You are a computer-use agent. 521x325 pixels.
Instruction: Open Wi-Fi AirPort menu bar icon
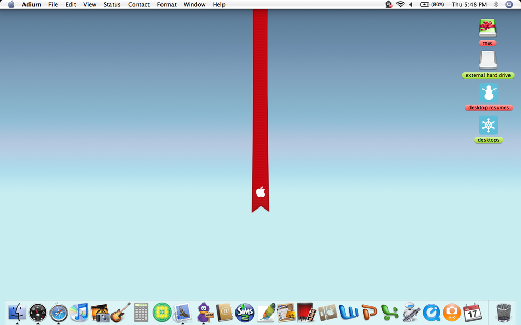coord(400,4)
